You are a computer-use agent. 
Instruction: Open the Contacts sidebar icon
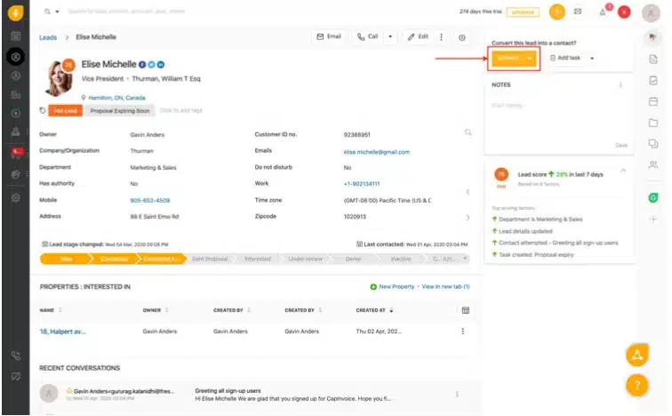click(x=16, y=76)
